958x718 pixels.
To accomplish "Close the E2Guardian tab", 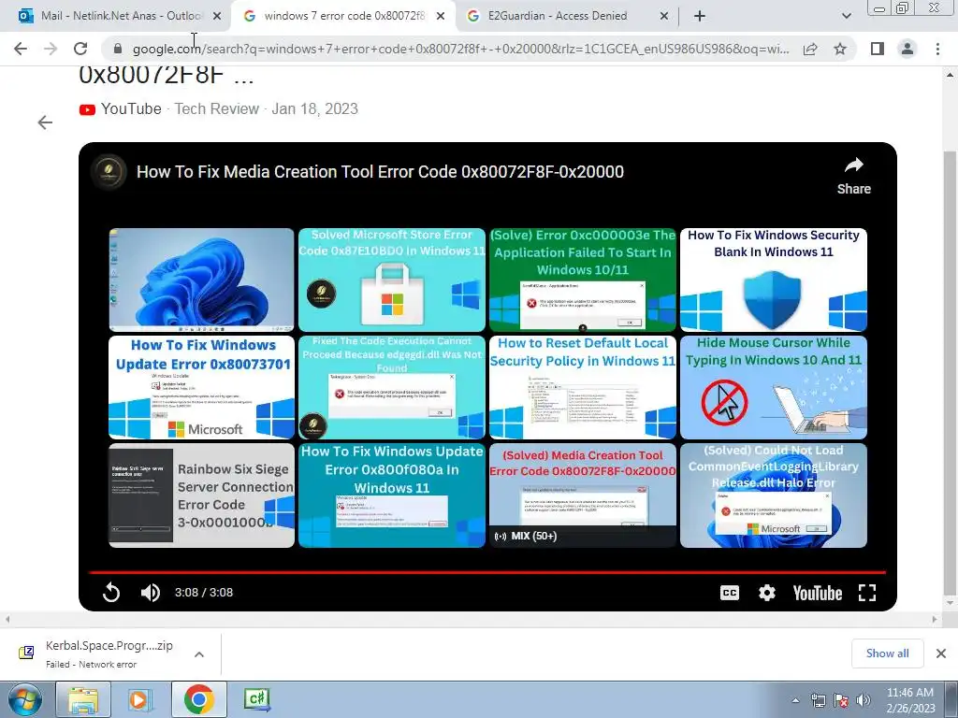I will click(664, 17).
